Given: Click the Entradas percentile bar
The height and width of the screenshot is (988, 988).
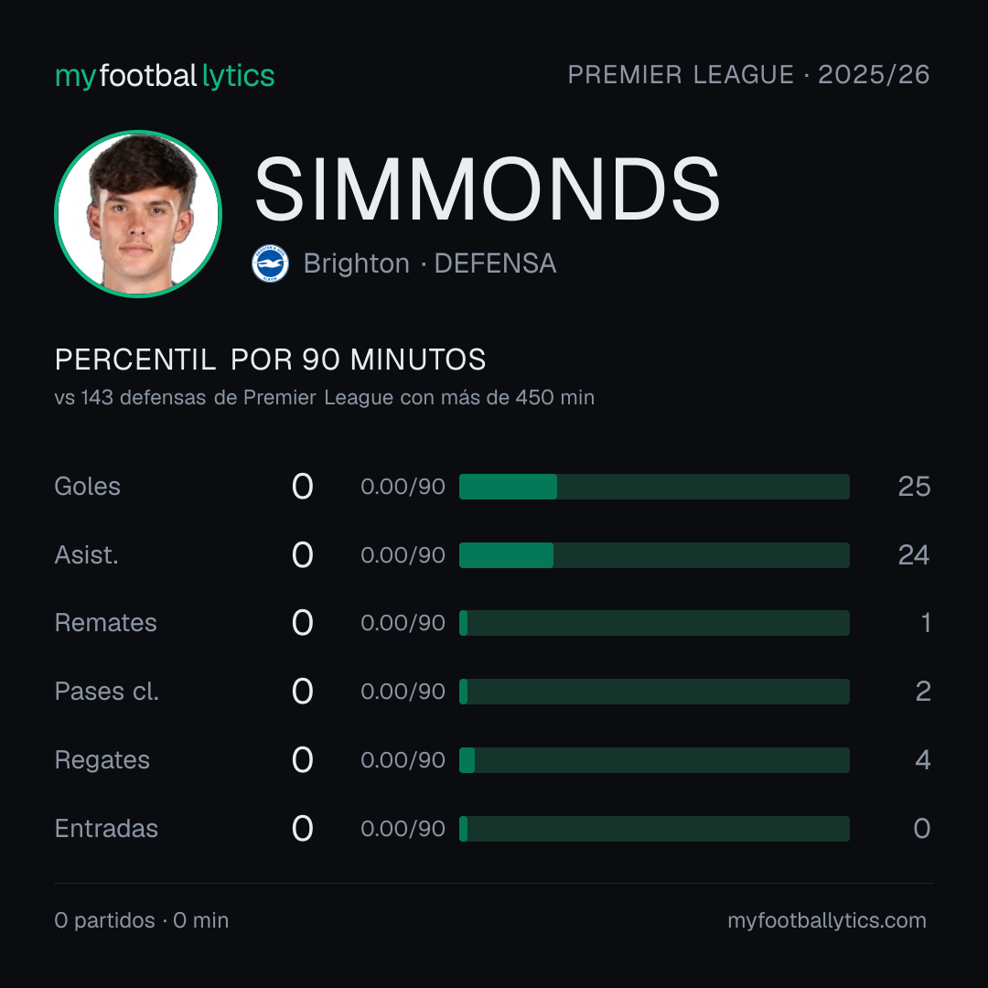Looking at the screenshot, I should tap(654, 829).
